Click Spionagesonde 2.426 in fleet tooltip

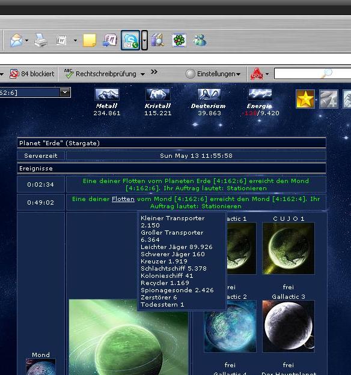(x=177, y=290)
